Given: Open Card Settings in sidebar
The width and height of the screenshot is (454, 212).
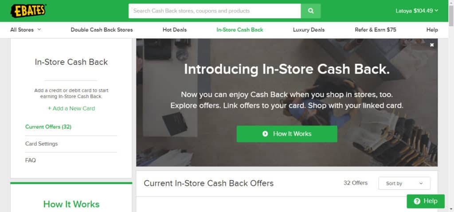Looking at the screenshot, I should (41, 144).
